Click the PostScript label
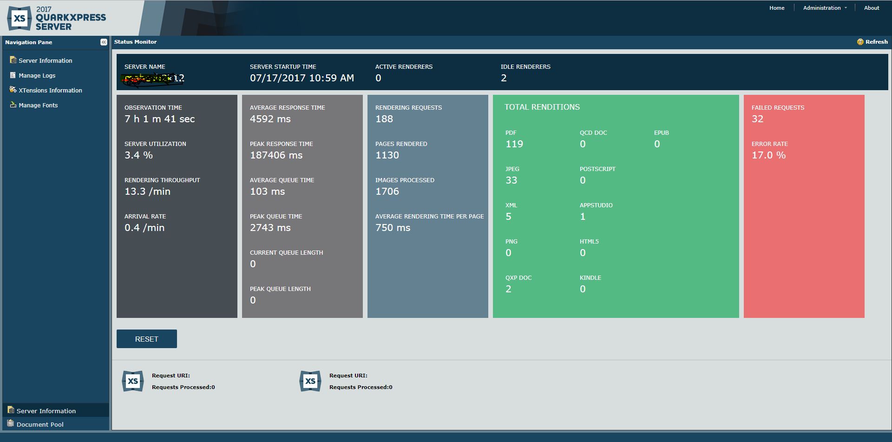This screenshot has height=442, width=892. coord(597,169)
